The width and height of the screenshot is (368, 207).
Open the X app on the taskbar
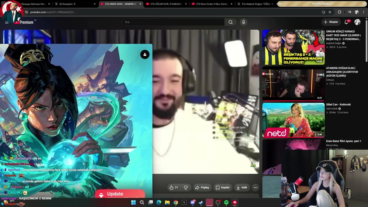point(184,202)
